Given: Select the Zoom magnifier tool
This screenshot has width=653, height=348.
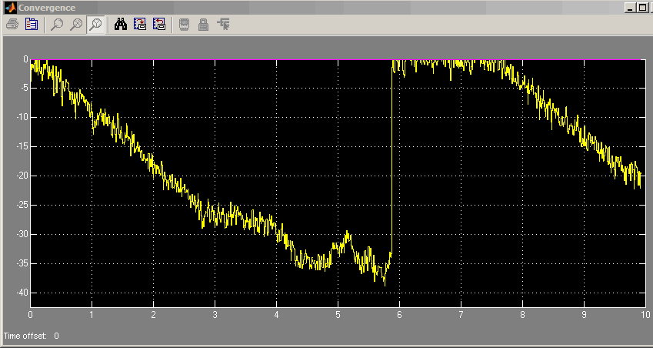Looking at the screenshot, I should [x=57, y=24].
